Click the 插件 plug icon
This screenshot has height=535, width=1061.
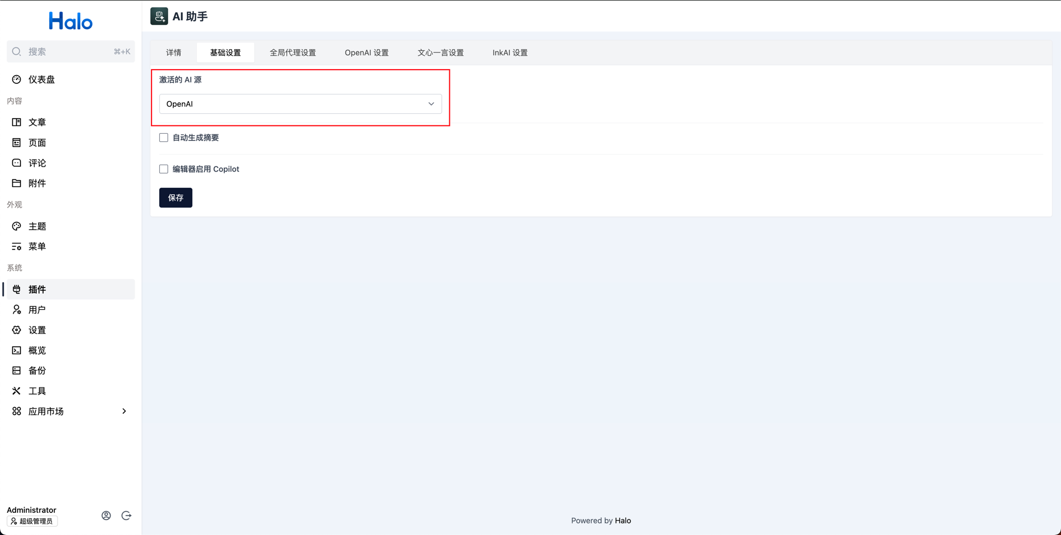[17, 289]
